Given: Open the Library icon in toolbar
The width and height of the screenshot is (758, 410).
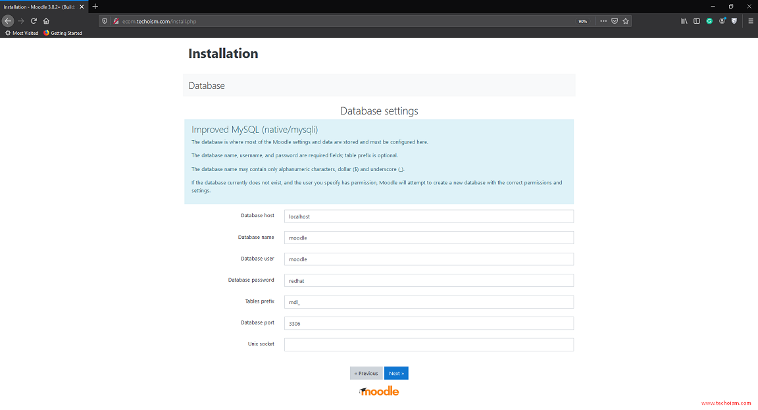Looking at the screenshot, I should 684,21.
